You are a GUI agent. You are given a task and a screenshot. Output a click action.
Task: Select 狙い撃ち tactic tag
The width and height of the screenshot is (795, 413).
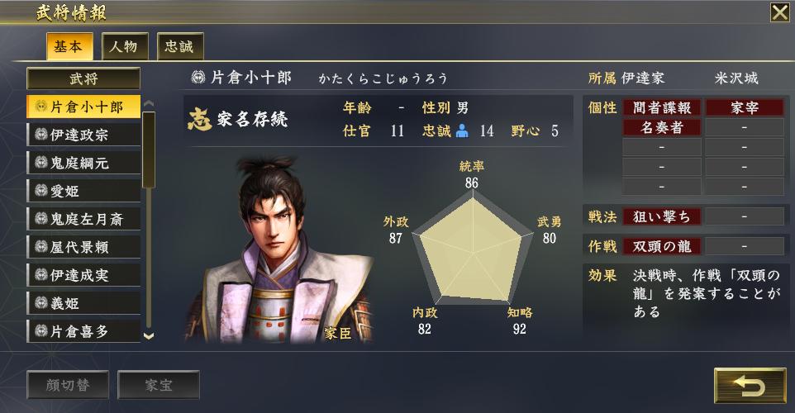[x=662, y=217]
